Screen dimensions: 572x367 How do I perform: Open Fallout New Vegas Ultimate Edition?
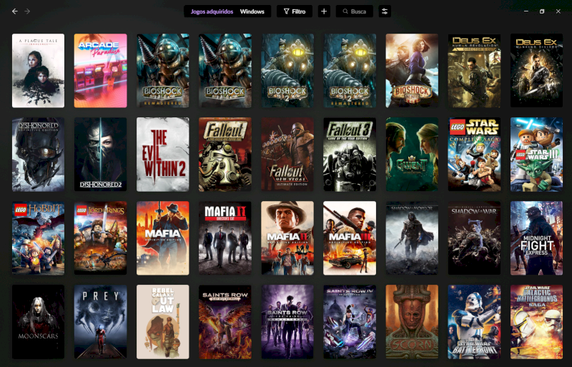coord(287,155)
